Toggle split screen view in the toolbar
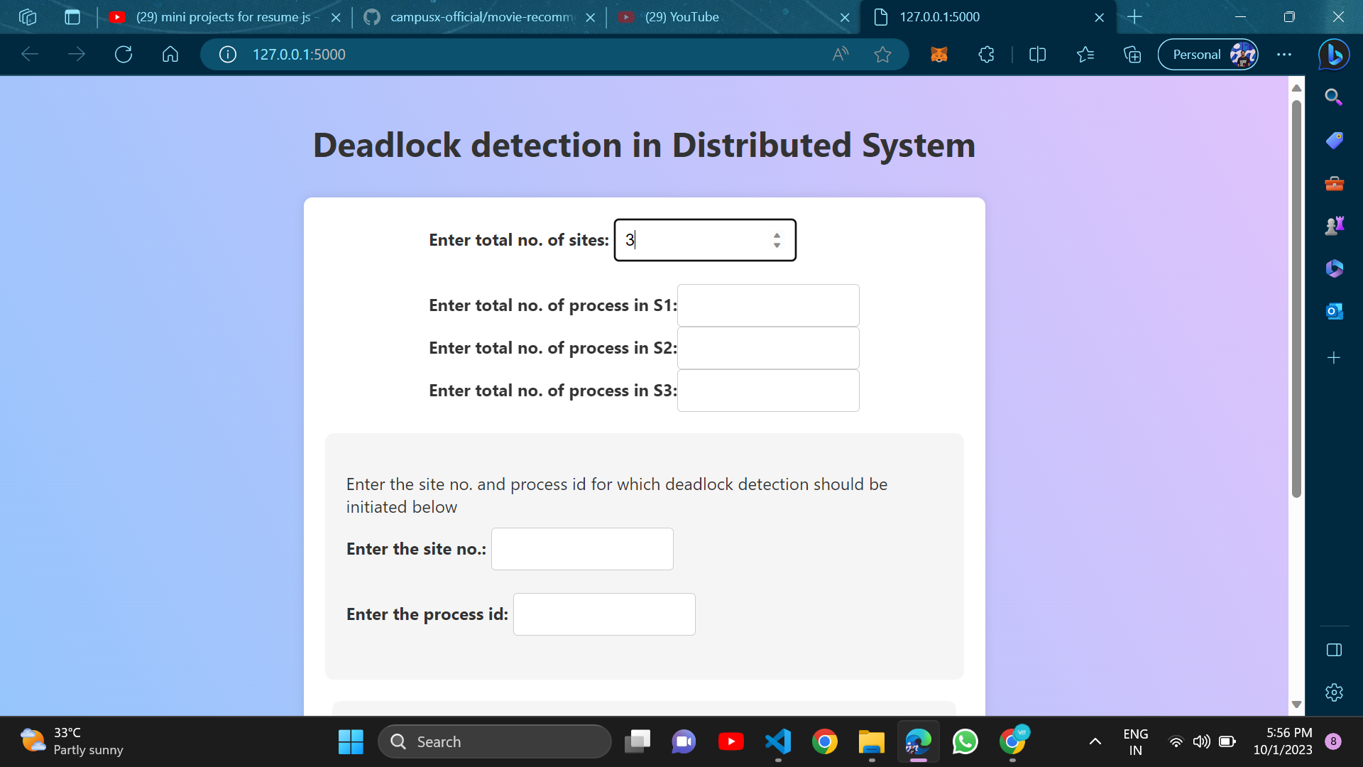 pyautogui.click(x=1037, y=54)
